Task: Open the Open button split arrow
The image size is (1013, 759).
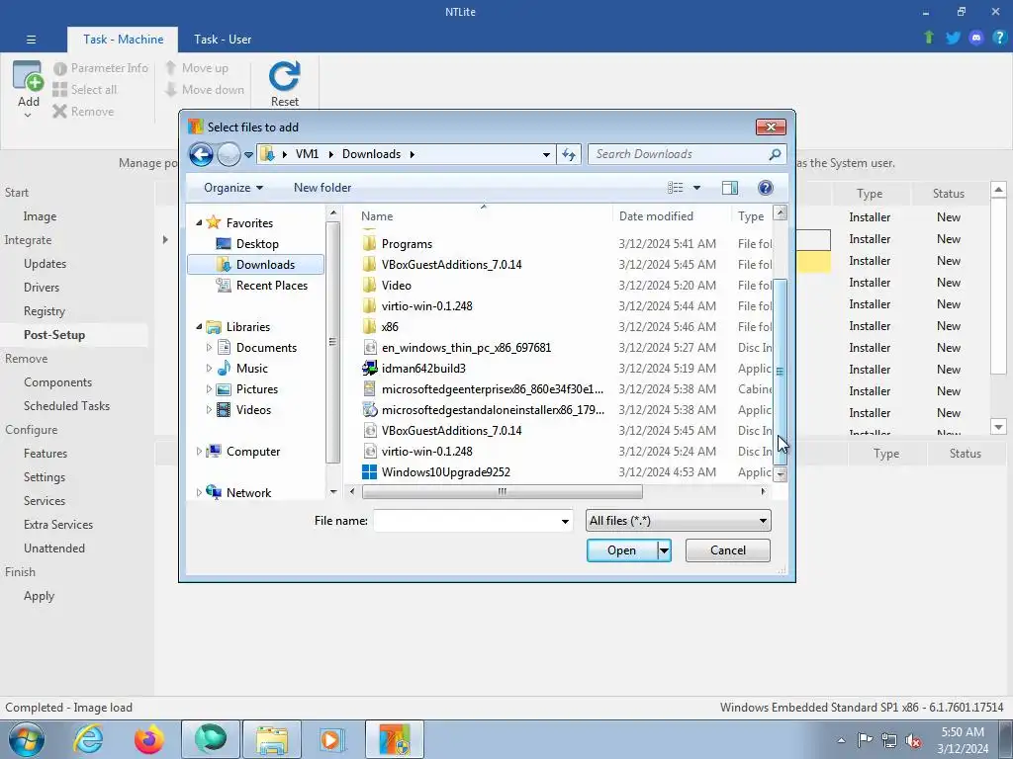Action: [664, 550]
